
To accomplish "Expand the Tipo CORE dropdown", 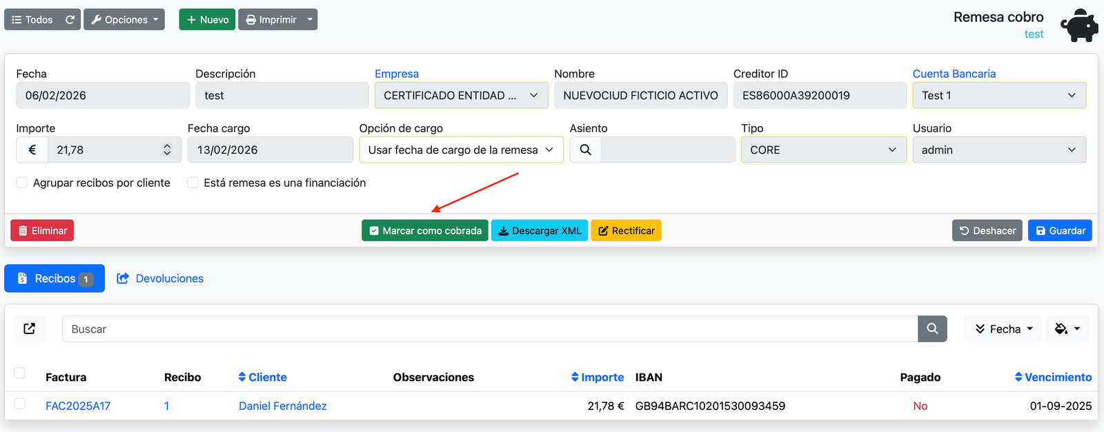I will pos(824,150).
